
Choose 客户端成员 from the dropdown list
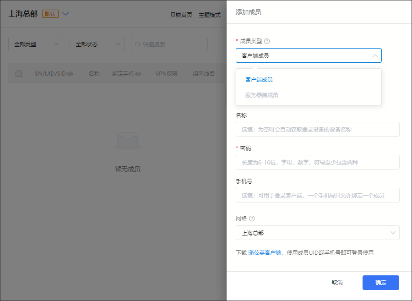tap(259, 80)
